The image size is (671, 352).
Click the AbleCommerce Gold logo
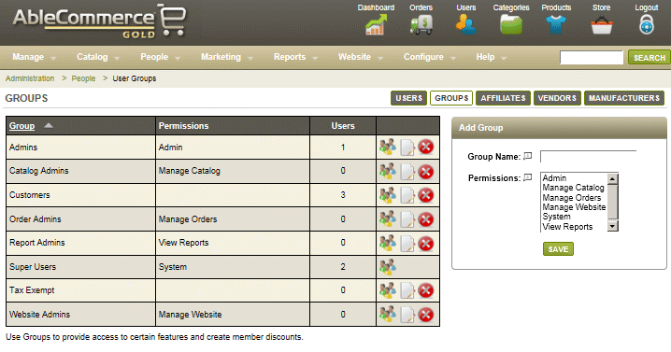[x=99, y=21]
